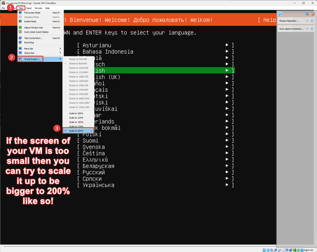Viewport: 317px width, 252px height.
Task: Dismiss the Mouse integration notification
Action: [x=312, y=21]
